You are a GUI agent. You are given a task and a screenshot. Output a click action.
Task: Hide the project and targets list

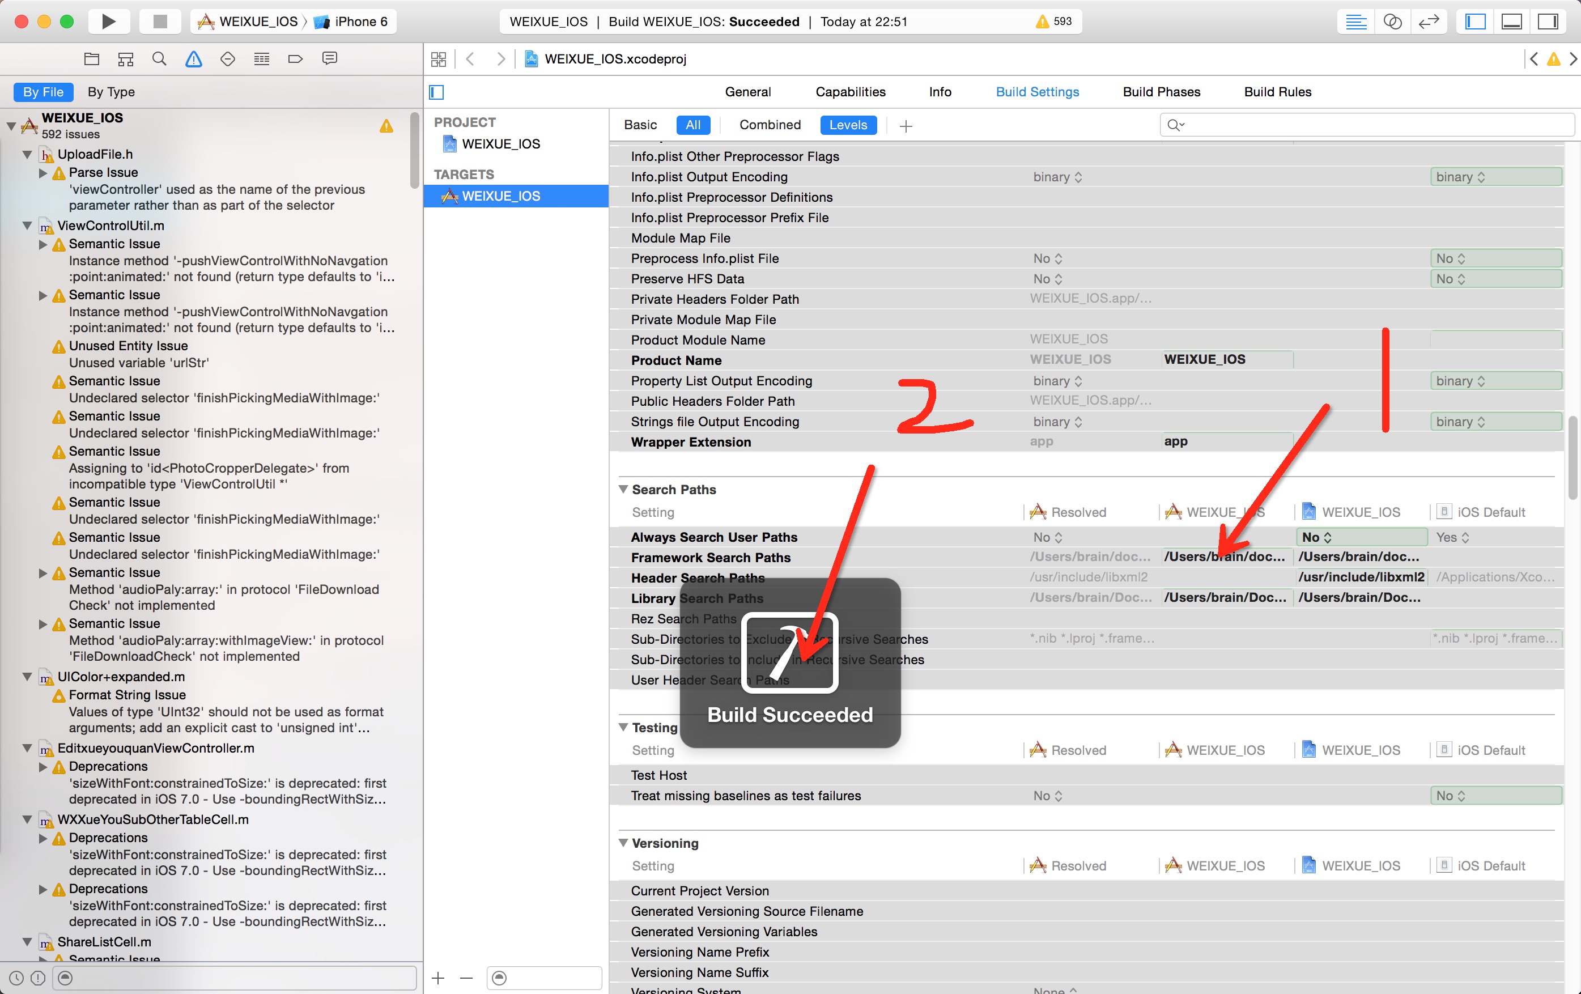[x=436, y=92]
